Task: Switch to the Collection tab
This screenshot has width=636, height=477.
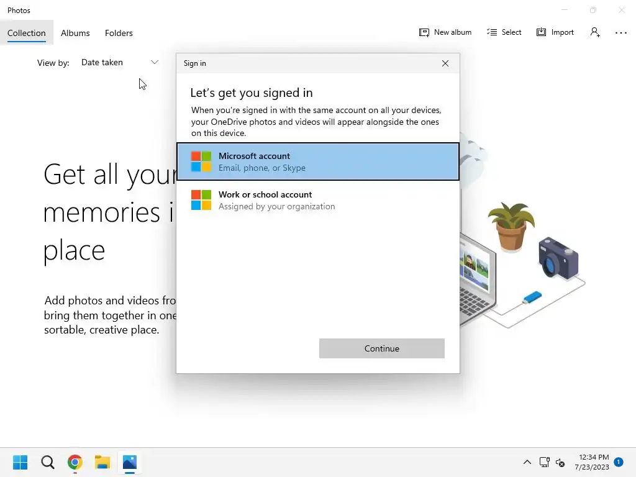Action: coord(26,33)
